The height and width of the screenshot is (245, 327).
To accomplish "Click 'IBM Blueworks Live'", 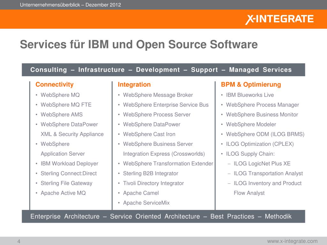I will pyautogui.click(x=250, y=95).
